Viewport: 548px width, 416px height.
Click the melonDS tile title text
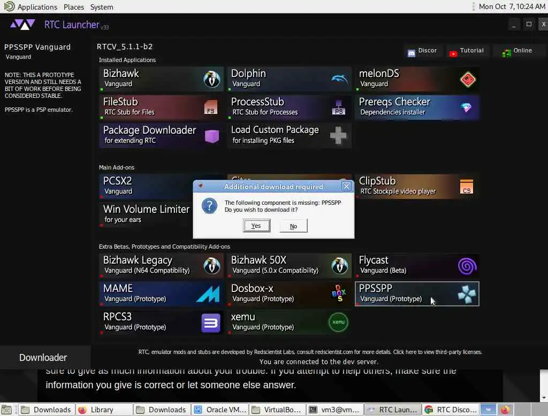point(379,73)
